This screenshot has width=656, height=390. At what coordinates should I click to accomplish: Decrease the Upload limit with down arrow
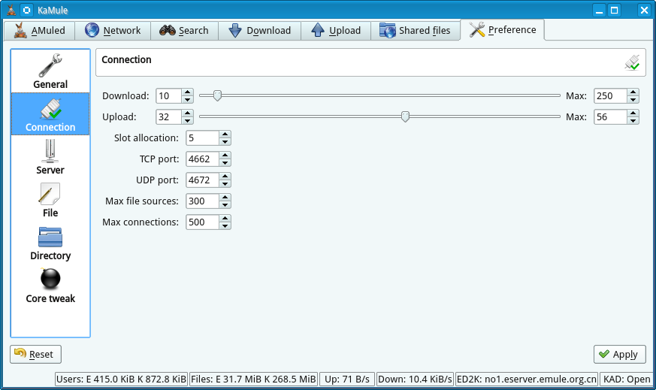[187, 120]
